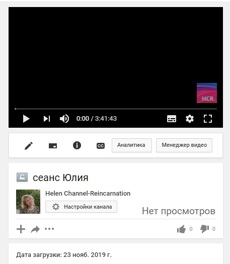
Task: Open the pencil edit video icon
Action: tap(29, 146)
